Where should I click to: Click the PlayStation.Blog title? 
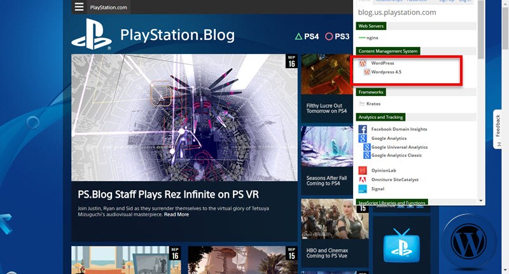tap(178, 35)
